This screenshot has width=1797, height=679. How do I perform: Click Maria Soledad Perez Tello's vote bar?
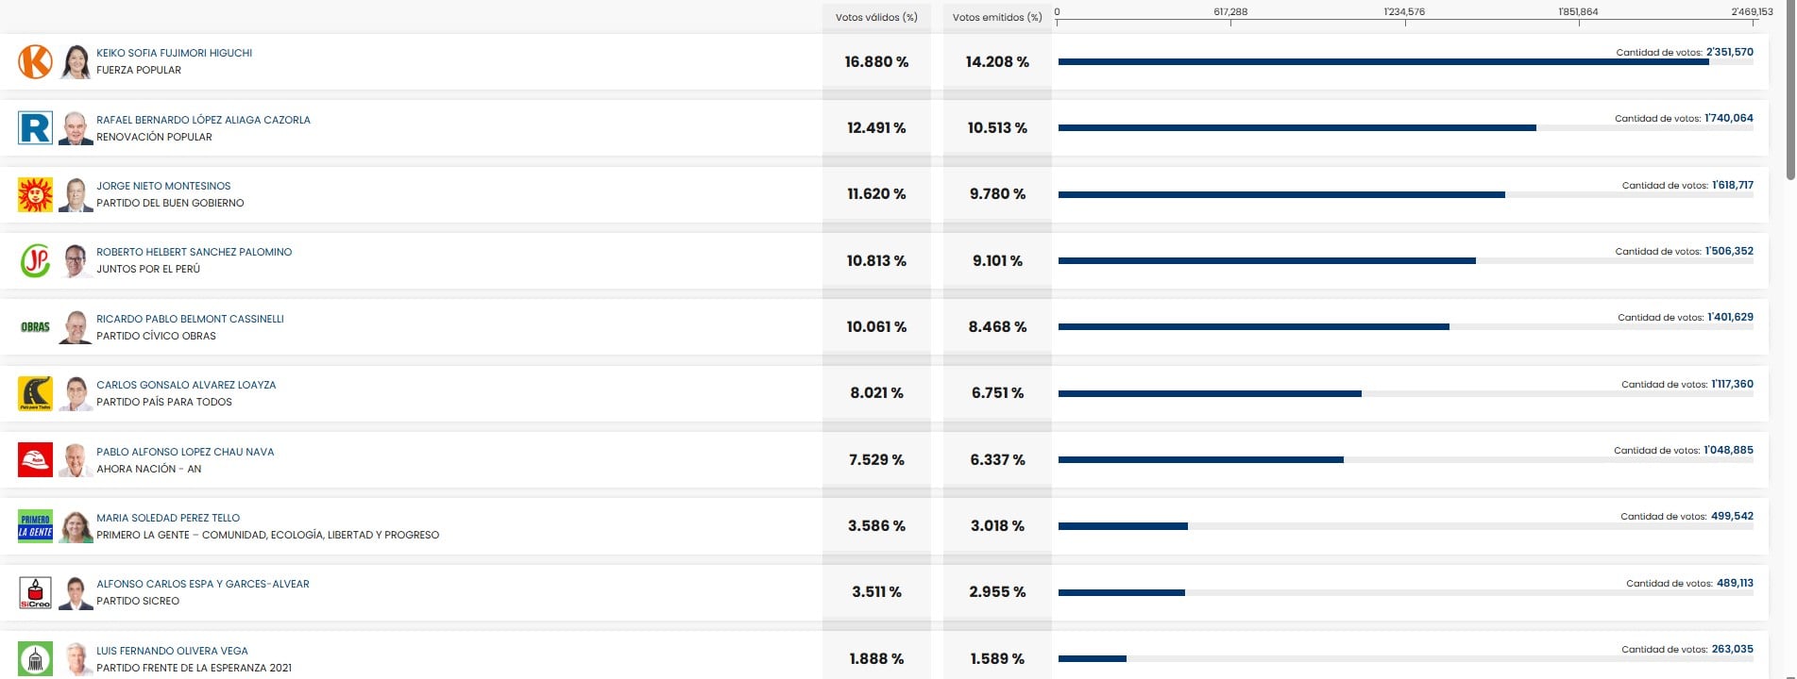[1123, 526]
